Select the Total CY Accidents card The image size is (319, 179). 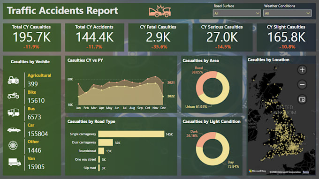coord(94,37)
